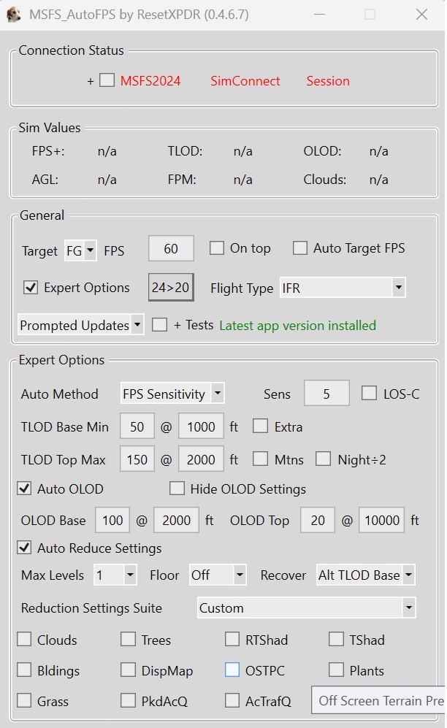Enable the TShad checkbox
The height and width of the screenshot is (728, 447).
point(336,640)
